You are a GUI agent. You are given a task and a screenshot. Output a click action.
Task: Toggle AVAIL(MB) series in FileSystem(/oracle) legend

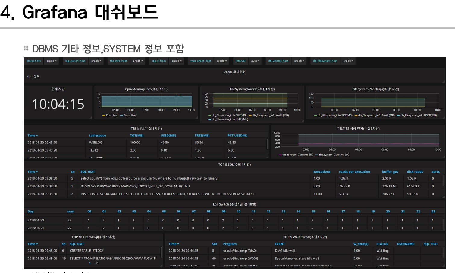click(x=270, y=115)
